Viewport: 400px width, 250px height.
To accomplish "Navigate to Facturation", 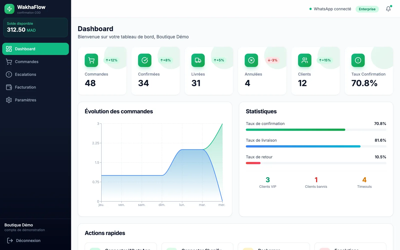I will 35,87.
